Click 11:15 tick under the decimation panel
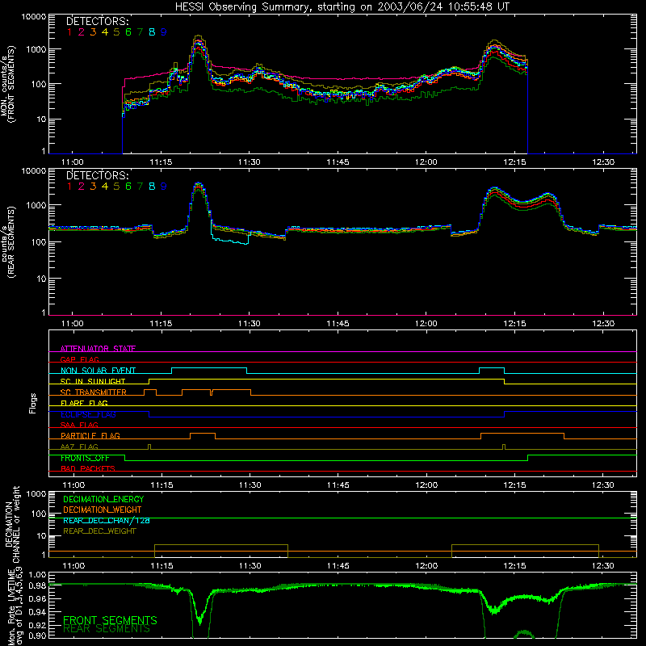Viewport: 646px width, 646px height. coord(162,566)
